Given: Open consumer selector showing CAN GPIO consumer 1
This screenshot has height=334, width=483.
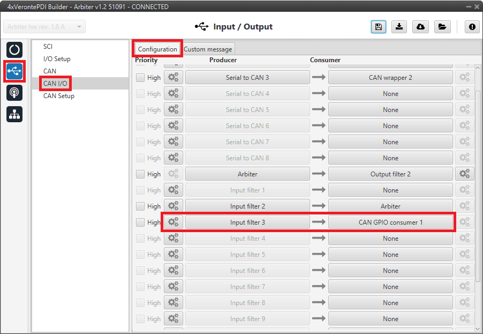Looking at the screenshot, I should point(390,222).
